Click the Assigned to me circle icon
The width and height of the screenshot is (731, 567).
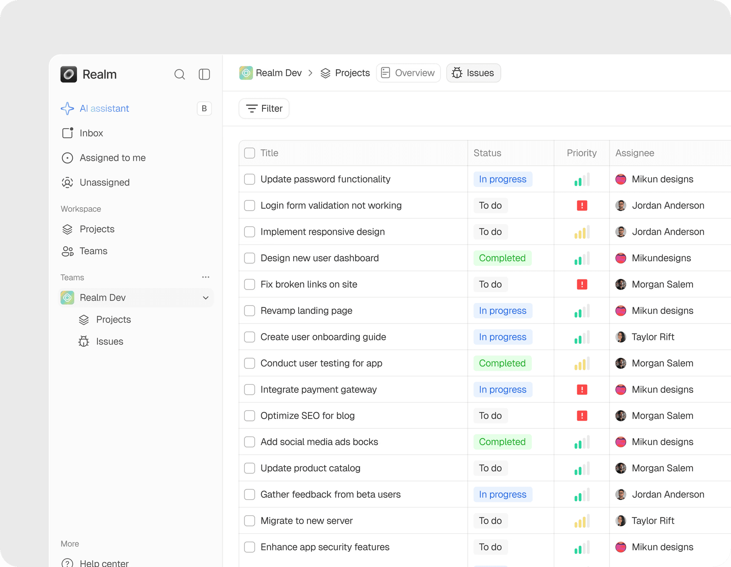(67, 158)
